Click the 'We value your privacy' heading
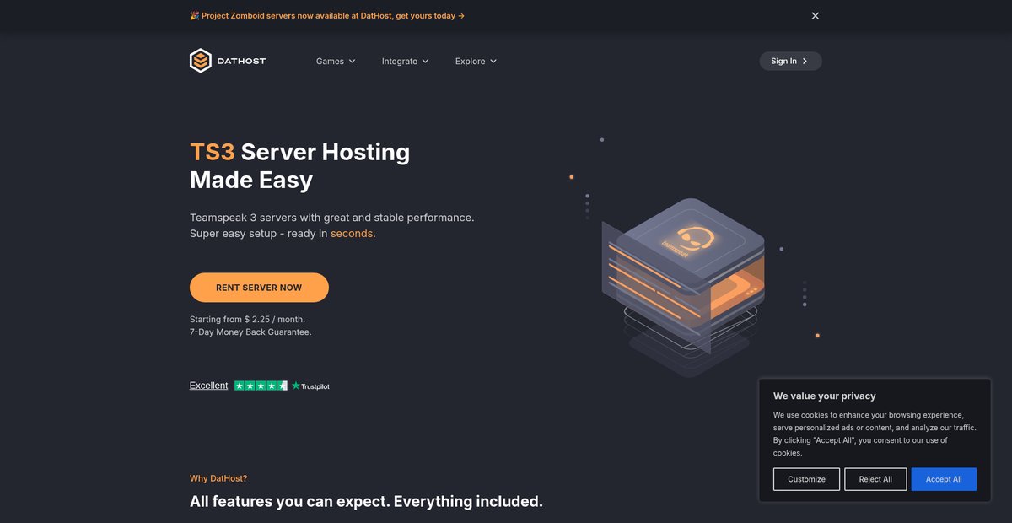Viewport: 1012px width, 523px height. [824, 396]
